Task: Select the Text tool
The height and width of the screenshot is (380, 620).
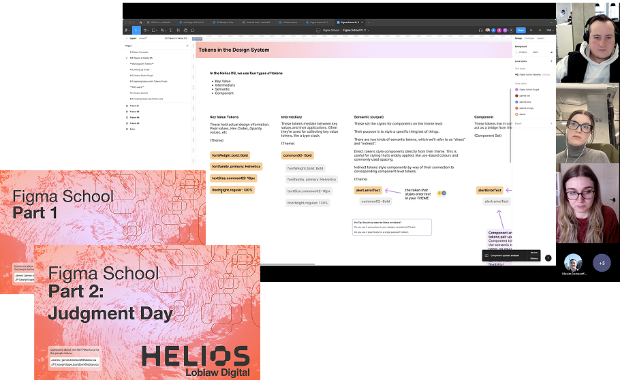Action: click(170, 31)
